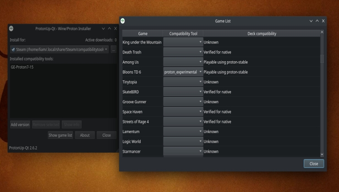Click Close in the ProtonUp-Qt installer window
This screenshot has width=339, height=192.
pyautogui.click(x=107, y=135)
